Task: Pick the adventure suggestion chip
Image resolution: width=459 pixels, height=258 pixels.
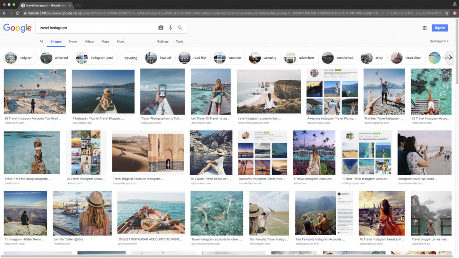Action: (x=301, y=58)
